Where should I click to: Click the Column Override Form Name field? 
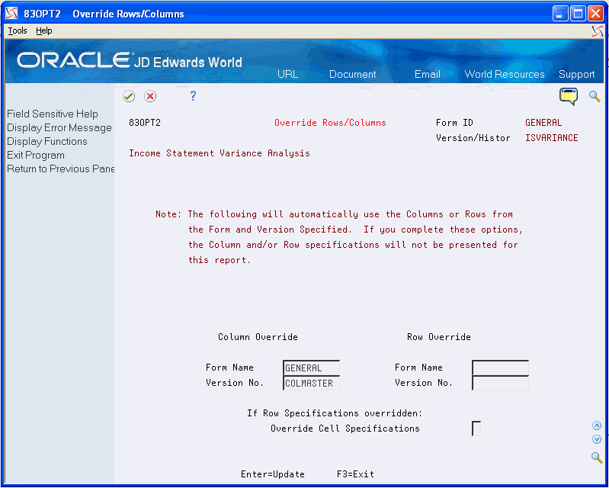[312, 368]
